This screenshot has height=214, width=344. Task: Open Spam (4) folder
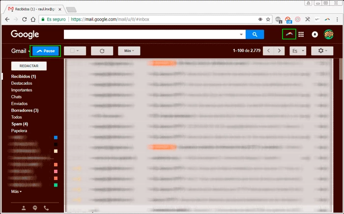[20, 124]
